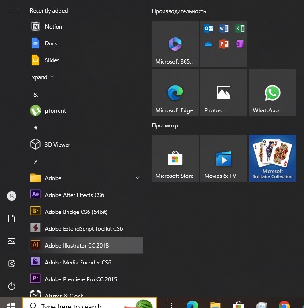Open Notion from Recently added
This screenshot has height=308, width=304.
click(86, 27)
